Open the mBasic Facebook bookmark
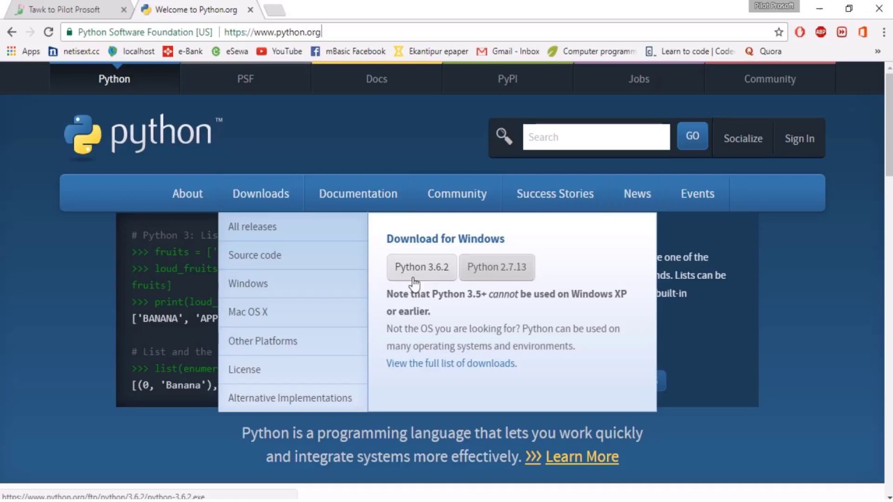 (x=348, y=51)
